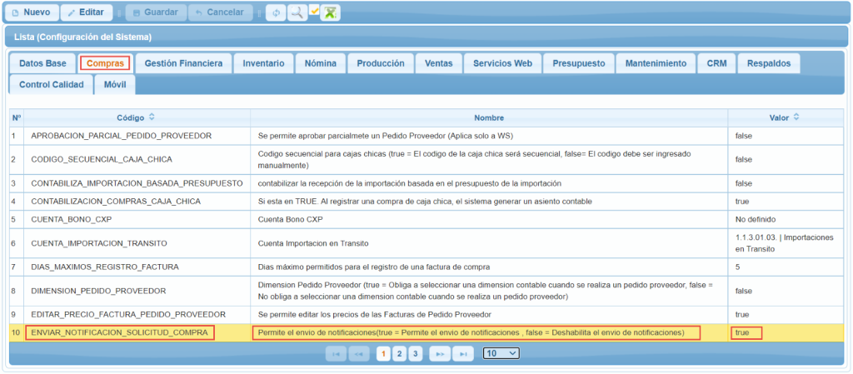
Task: Switch to the Nómina tab
Action: tap(321, 63)
